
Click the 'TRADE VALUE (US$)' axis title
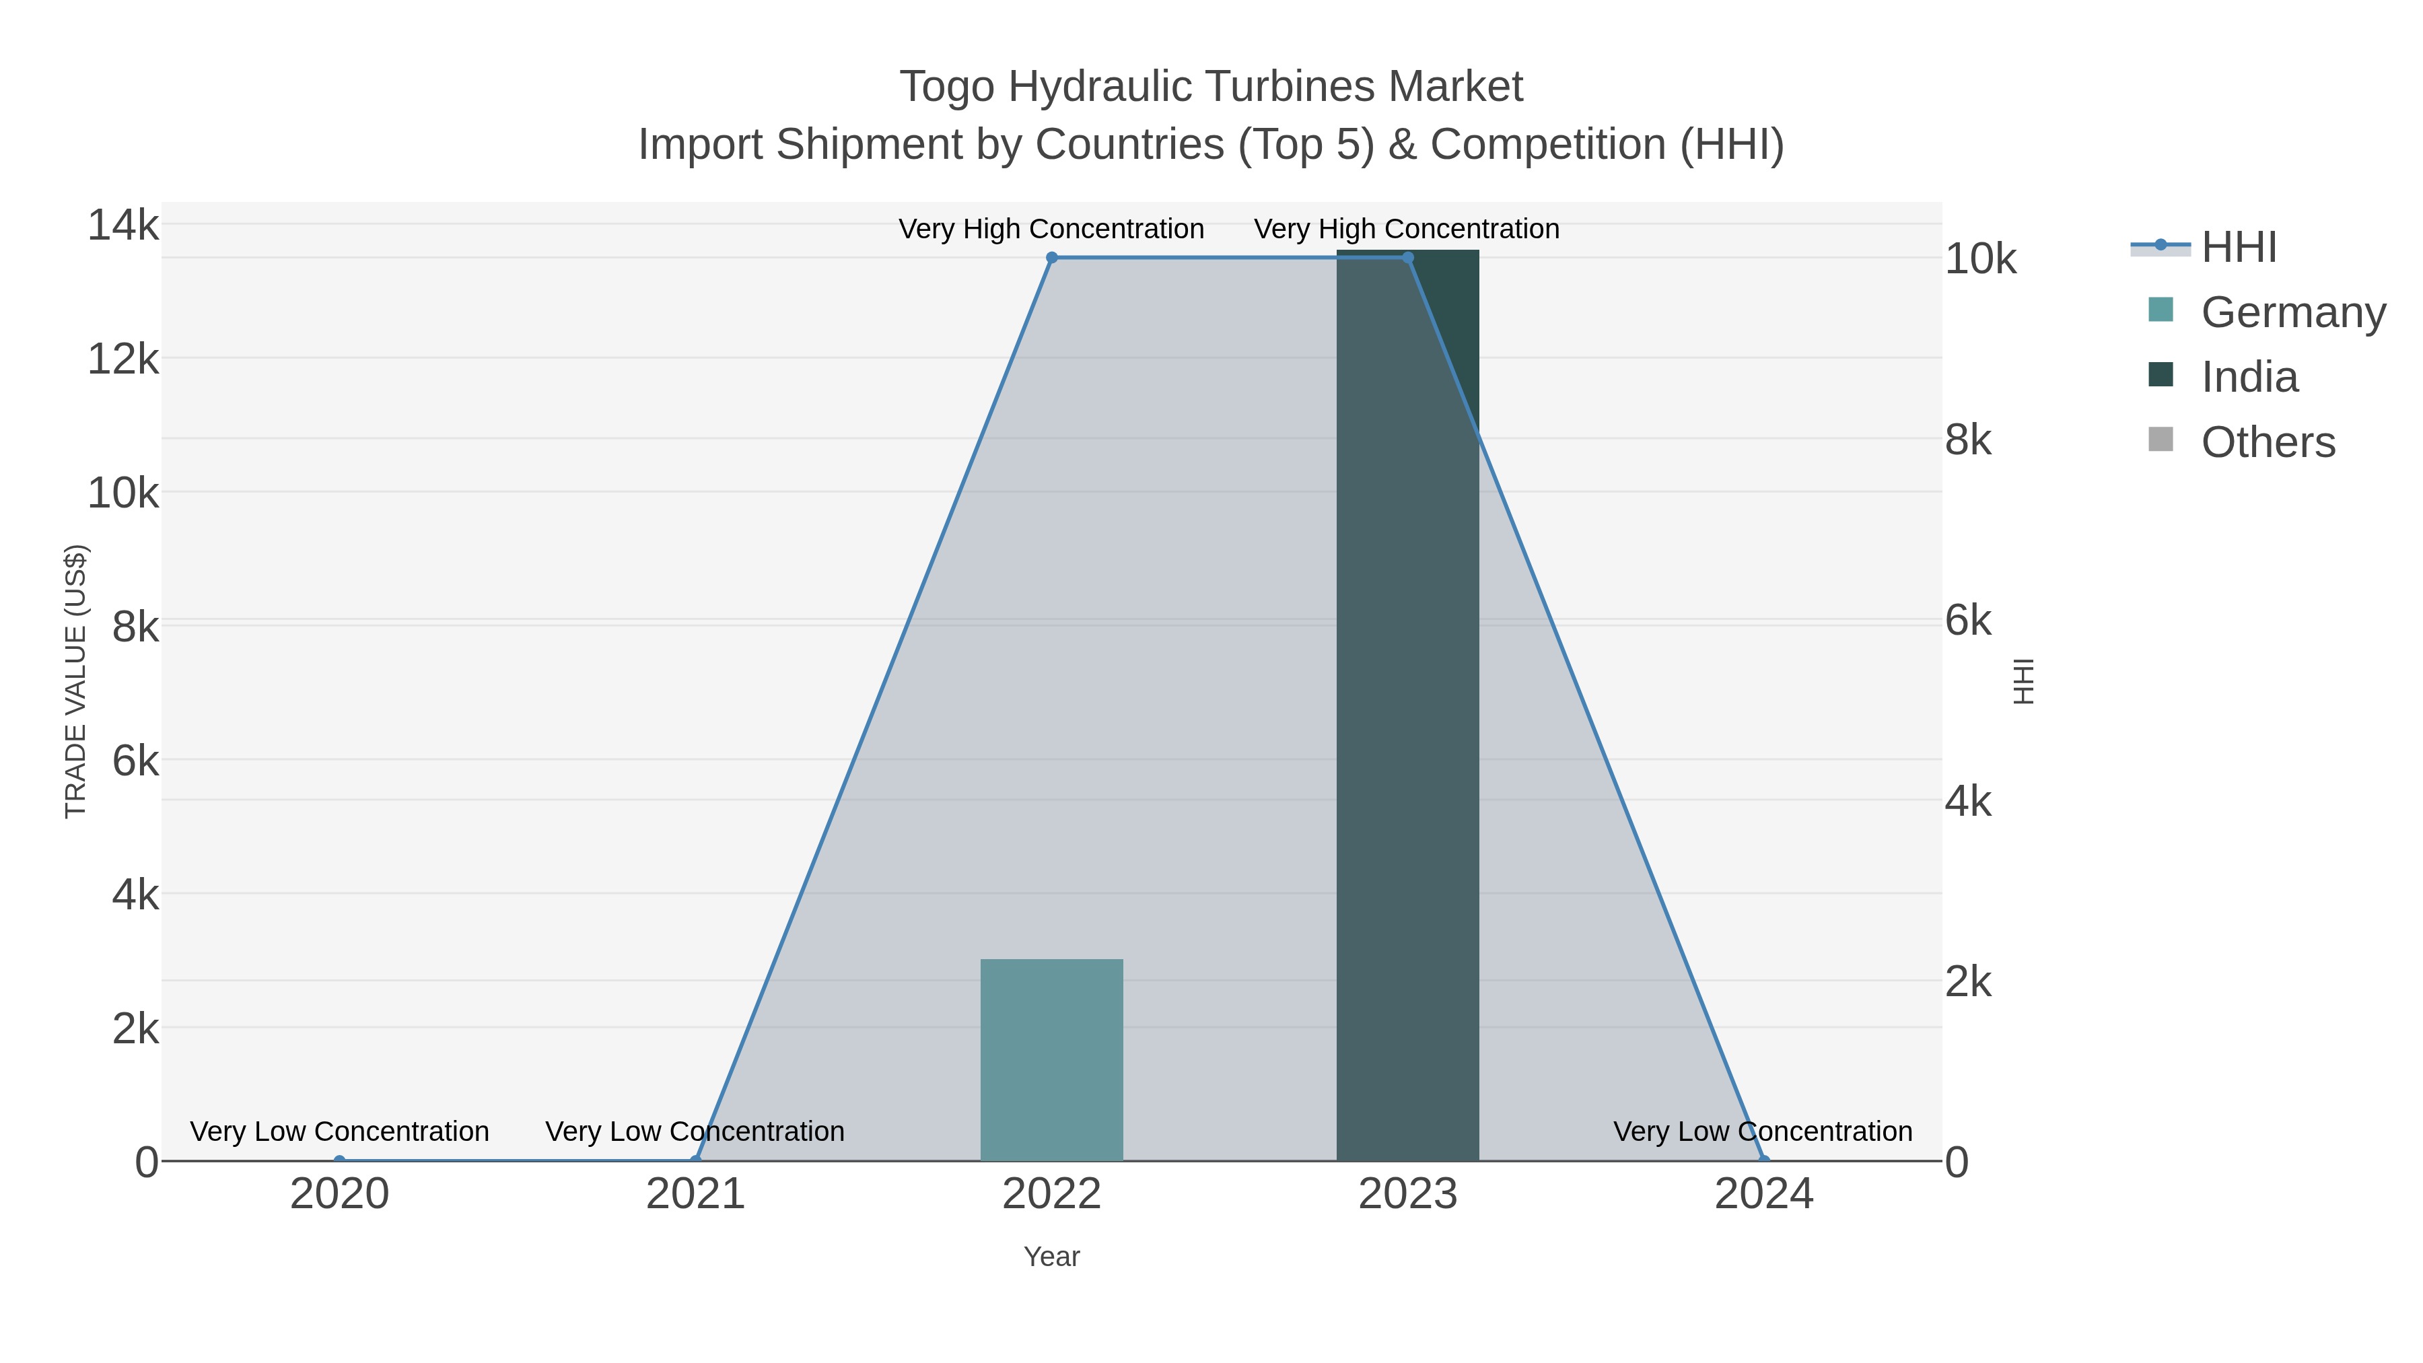click(75, 681)
